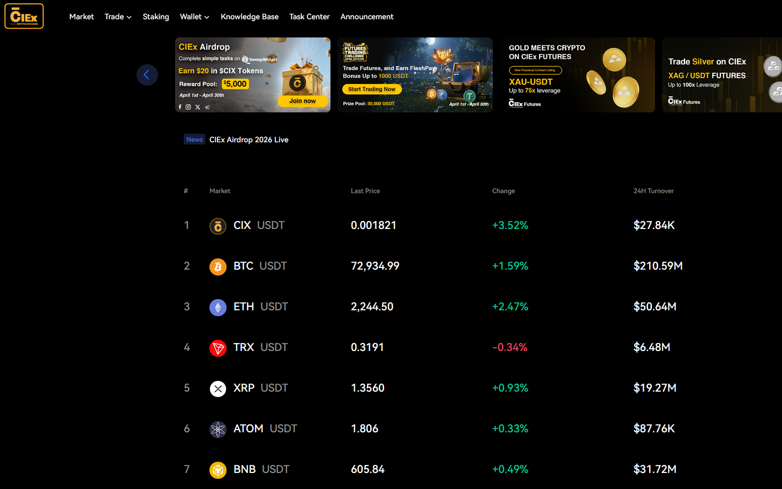Click the Change column header
This screenshot has width=782, height=489.
(x=503, y=191)
